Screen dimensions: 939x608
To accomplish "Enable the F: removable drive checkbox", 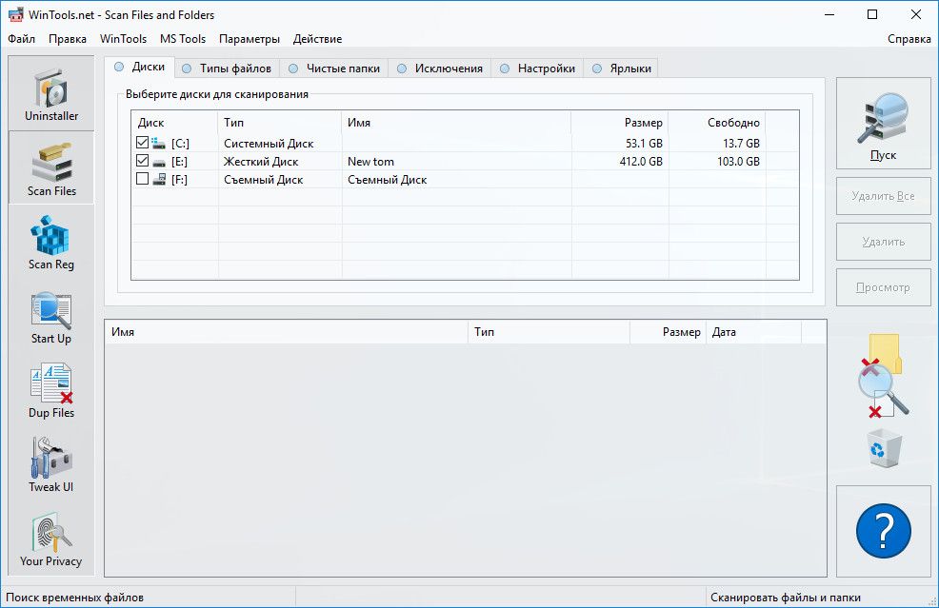I will click(143, 179).
